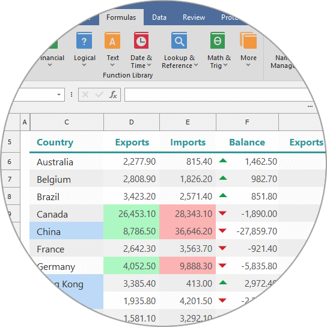Switch to the Data tab
The height and width of the screenshot is (327, 327).
[159, 17]
